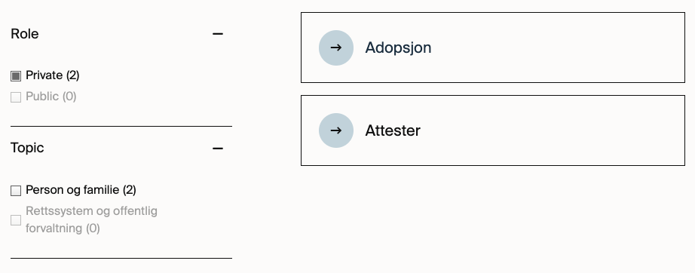Click the arrow icon beside Adopsjon

tap(336, 48)
